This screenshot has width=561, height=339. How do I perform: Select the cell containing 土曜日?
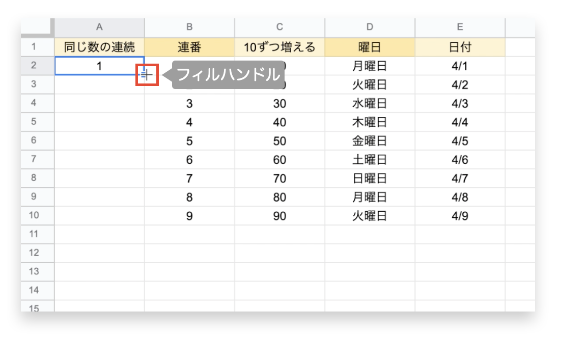(x=370, y=159)
